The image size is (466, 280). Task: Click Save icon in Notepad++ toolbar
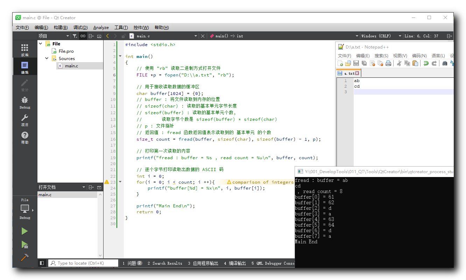pos(356,63)
